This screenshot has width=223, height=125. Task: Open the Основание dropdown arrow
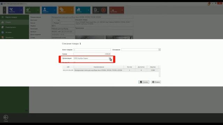[160, 50]
